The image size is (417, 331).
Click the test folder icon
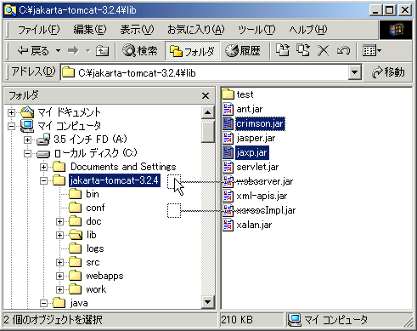(x=228, y=94)
